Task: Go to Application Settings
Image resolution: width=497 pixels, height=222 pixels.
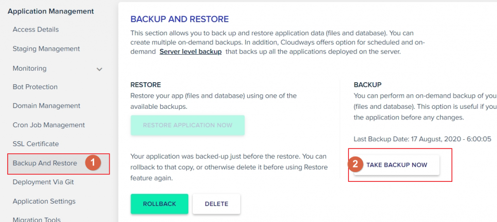Action: [x=44, y=202]
